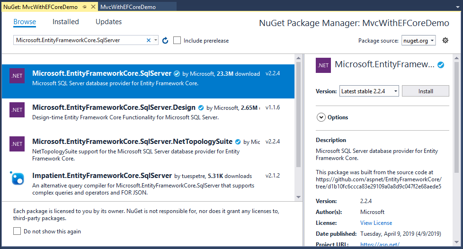This screenshot has height=249, width=463.
Task: Click the package search input field
Action: tap(80, 40)
